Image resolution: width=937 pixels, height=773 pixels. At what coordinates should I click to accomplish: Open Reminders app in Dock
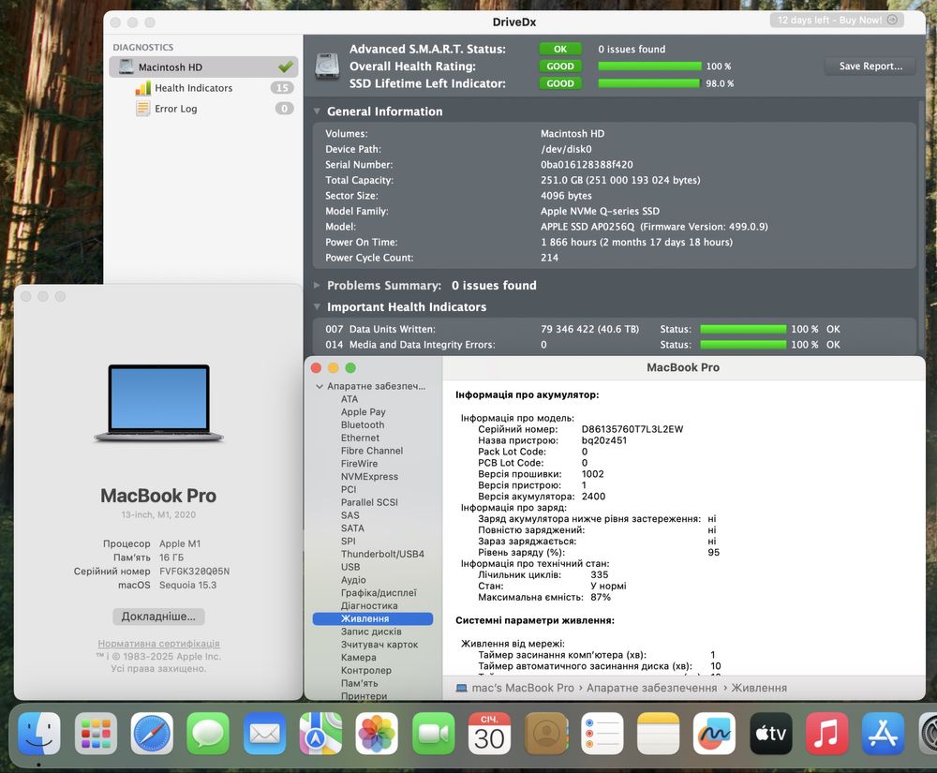click(x=602, y=733)
